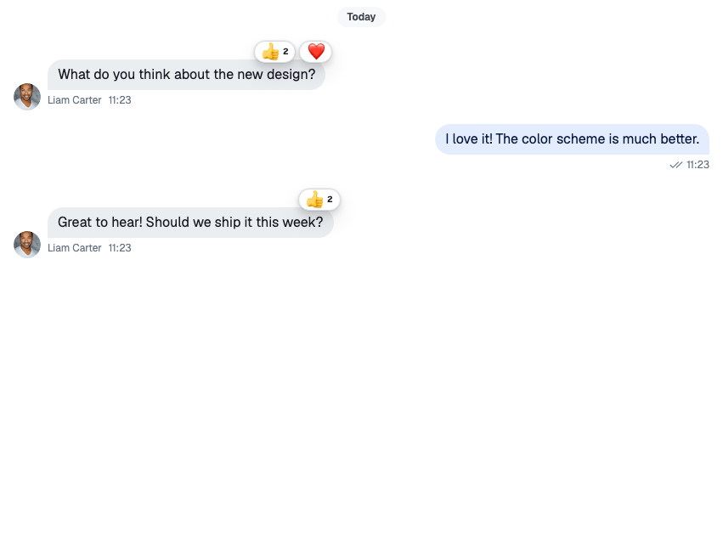The width and height of the screenshot is (723, 548).
Task: Click the heart emoji above the design question
Action: click(x=316, y=52)
